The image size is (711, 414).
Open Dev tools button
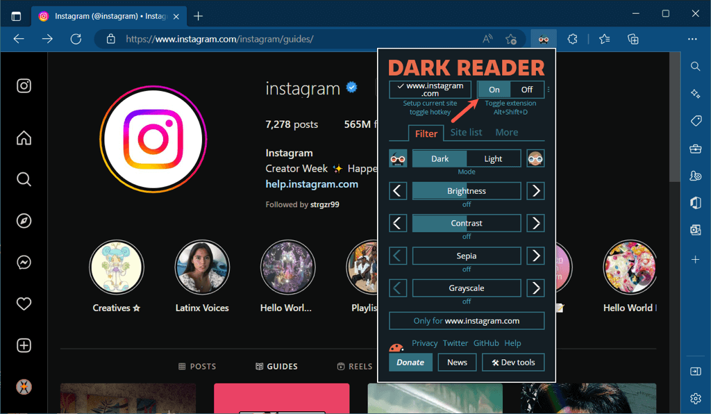click(513, 363)
